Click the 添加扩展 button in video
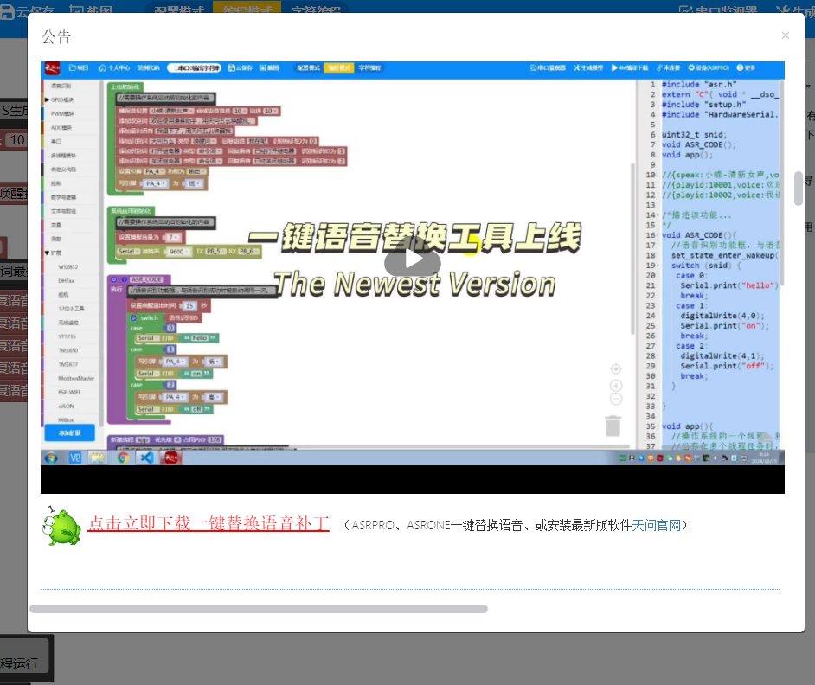Screen dimensions: 815x685 69,432
